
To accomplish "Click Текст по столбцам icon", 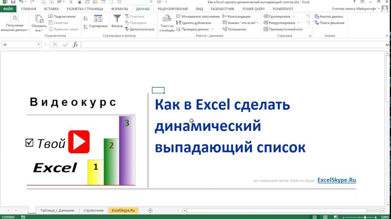I will 167,19.
